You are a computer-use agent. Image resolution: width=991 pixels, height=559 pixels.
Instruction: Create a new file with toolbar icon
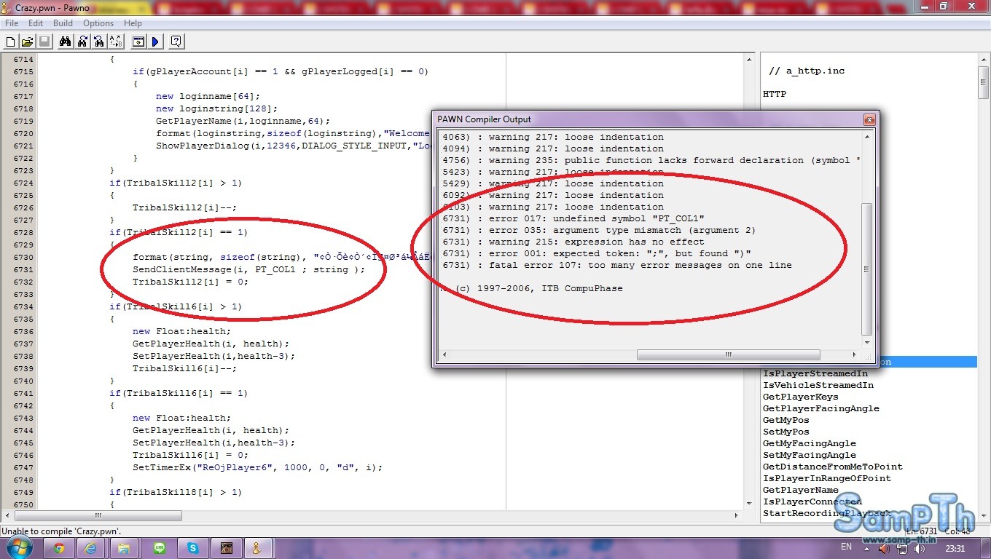[11, 41]
